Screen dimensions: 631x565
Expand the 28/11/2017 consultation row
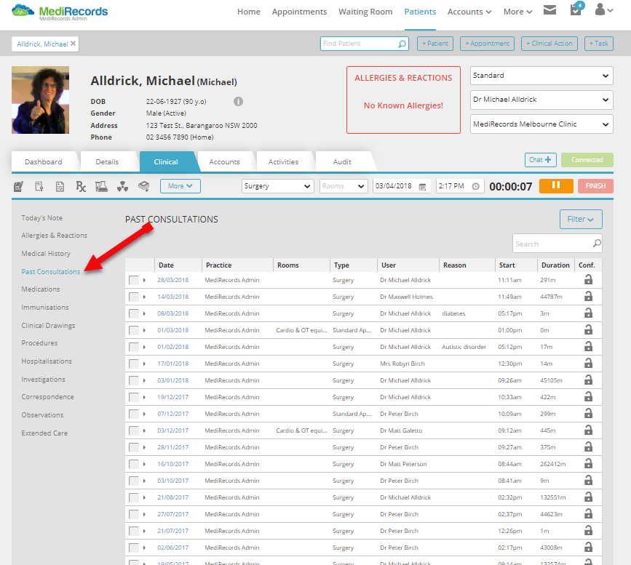point(144,447)
